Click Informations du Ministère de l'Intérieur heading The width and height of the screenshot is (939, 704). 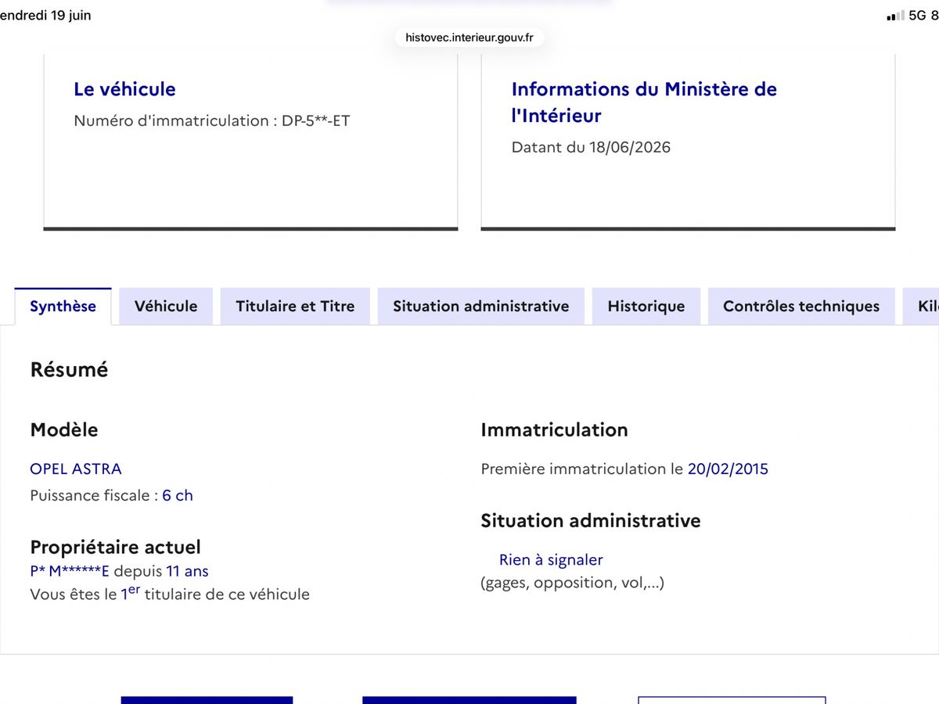point(644,102)
